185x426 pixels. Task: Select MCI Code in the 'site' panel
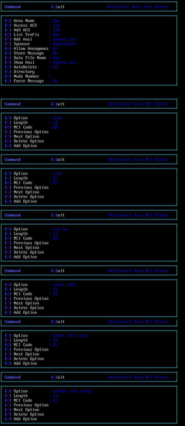coord(23,183)
